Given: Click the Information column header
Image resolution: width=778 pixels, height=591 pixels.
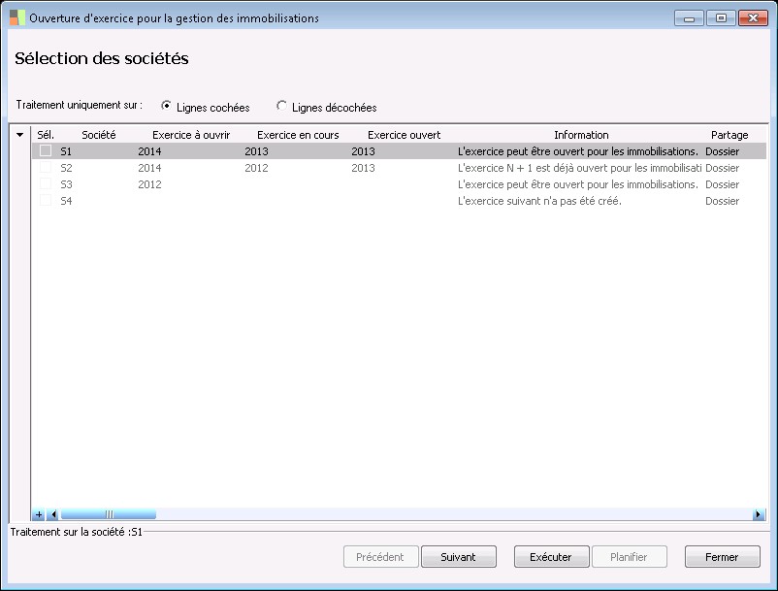Looking at the screenshot, I should 581,135.
